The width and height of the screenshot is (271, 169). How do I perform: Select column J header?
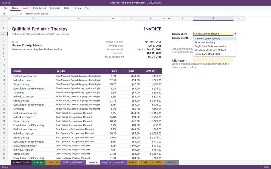coord(213,19)
